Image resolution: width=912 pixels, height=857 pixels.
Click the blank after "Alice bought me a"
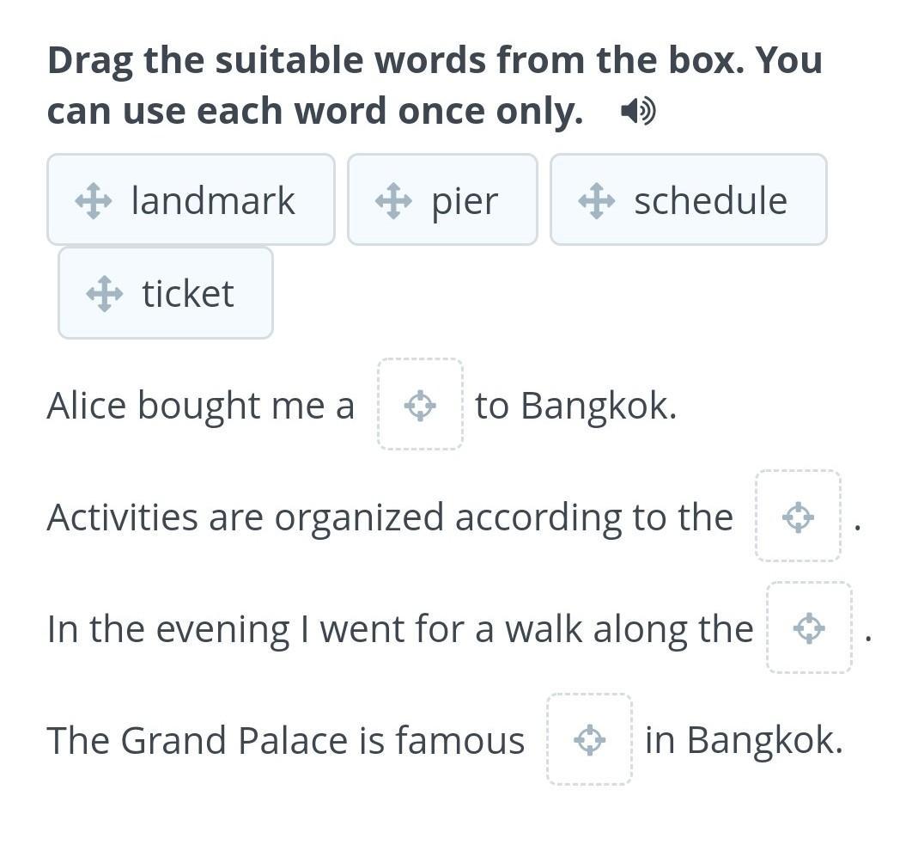point(420,405)
